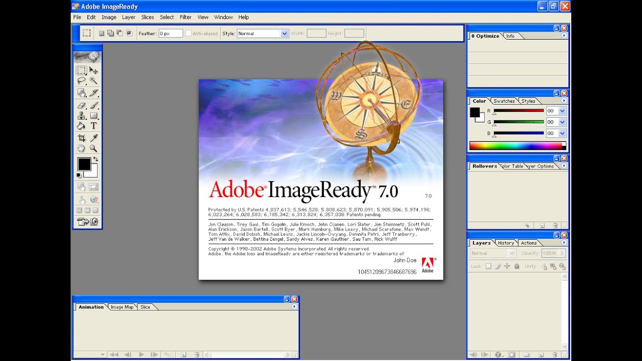Toggle lock image pixels brush icon

[498, 266]
